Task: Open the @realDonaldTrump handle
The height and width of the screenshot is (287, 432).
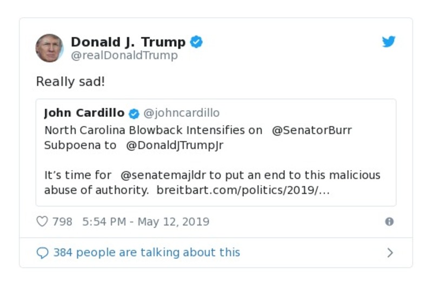Action: pyautogui.click(x=124, y=56)
